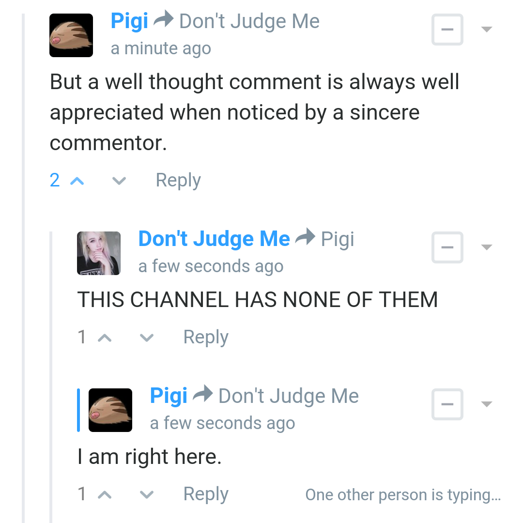This screenshot has width=523, height=523.
Task: Downvote the 'I am right here' comment
Action: click(147, 495)
